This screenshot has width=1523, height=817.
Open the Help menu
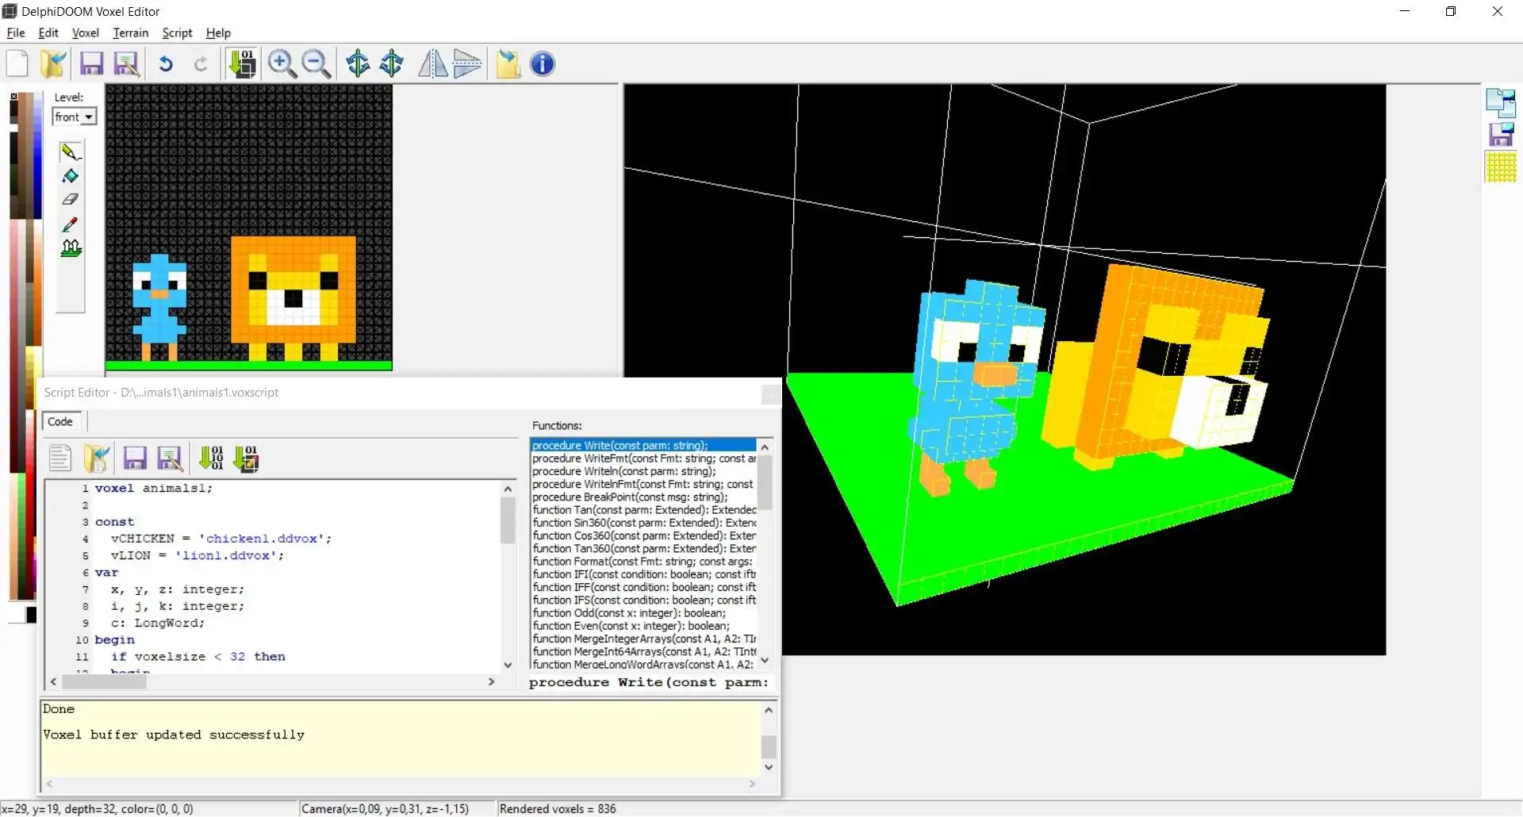point(218,33)
